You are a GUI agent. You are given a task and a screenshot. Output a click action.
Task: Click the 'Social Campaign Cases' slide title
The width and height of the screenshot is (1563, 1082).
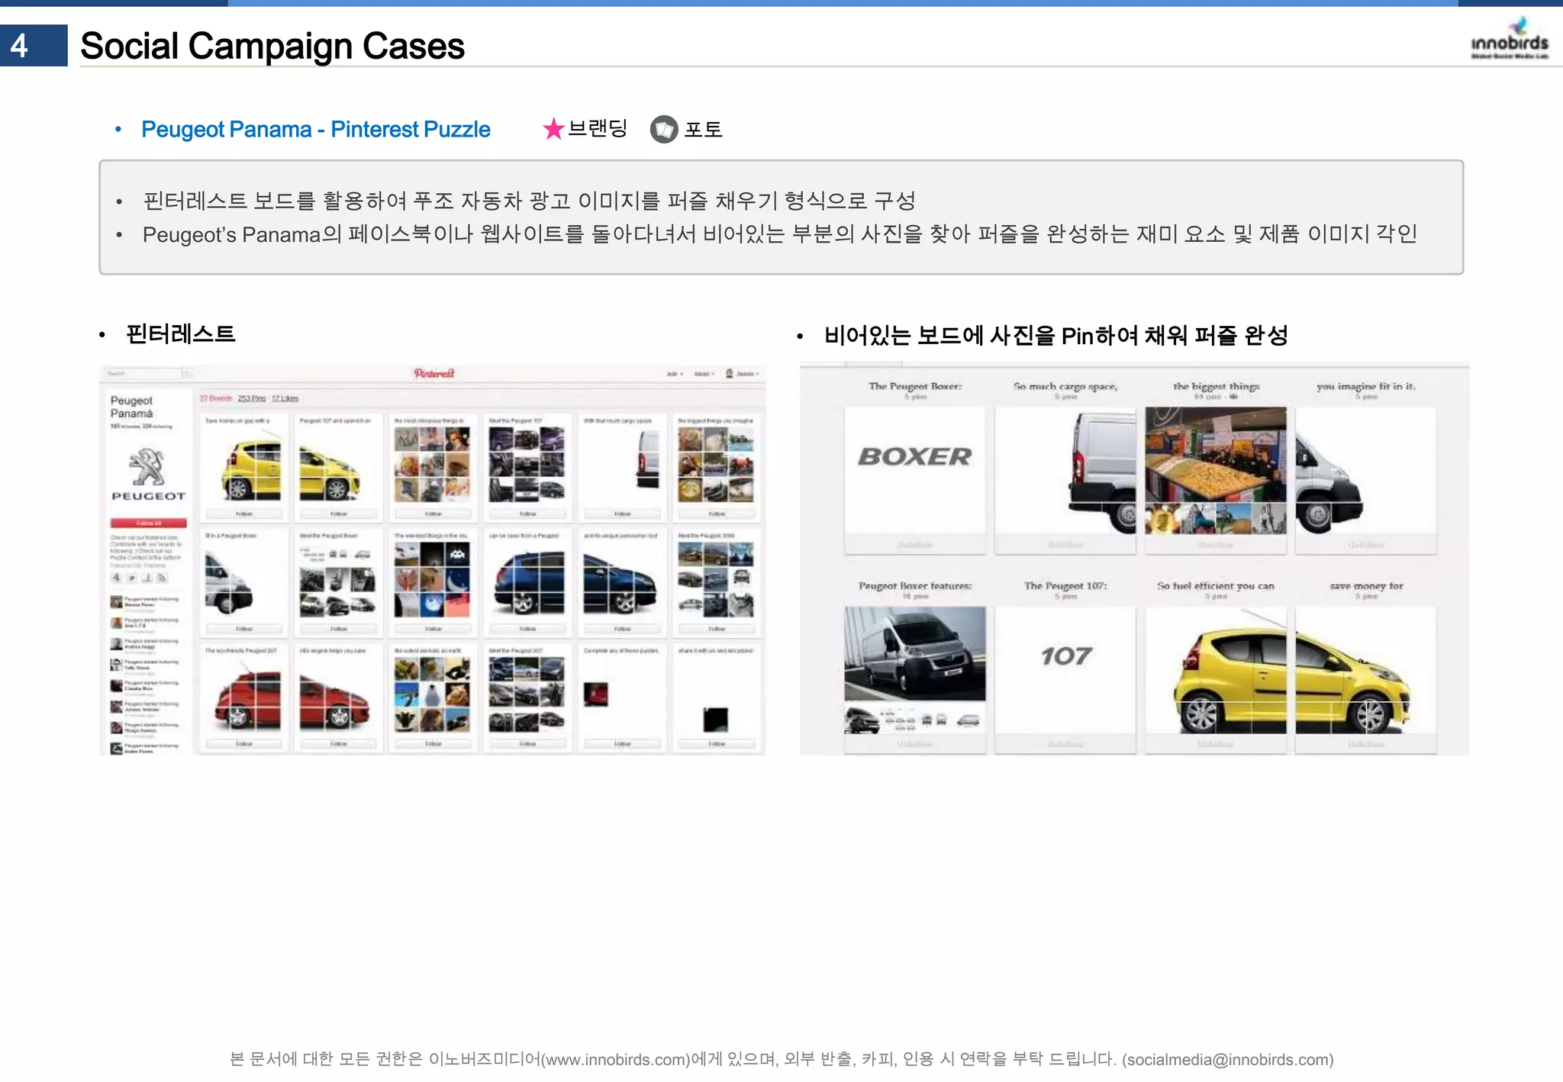(x=272, y=45)
